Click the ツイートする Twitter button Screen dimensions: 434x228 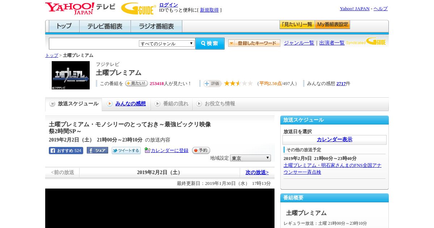(x=126, y=151)
